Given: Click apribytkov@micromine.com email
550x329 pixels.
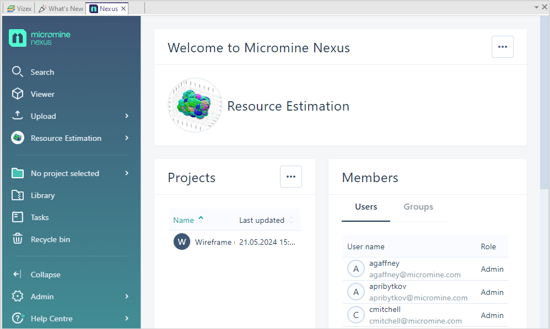Looking at the screenshot, I should [418, 298].
